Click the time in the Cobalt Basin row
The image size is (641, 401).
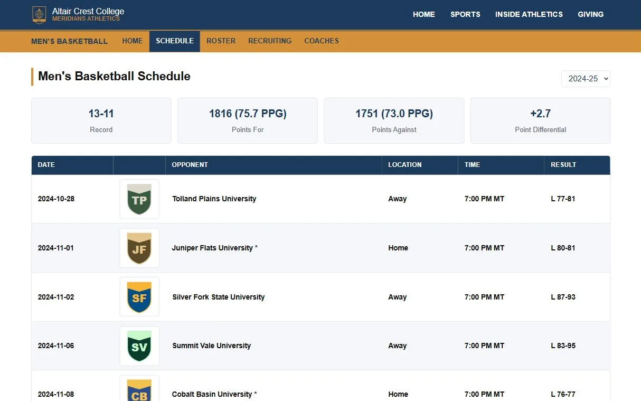[x=484, y=394]
